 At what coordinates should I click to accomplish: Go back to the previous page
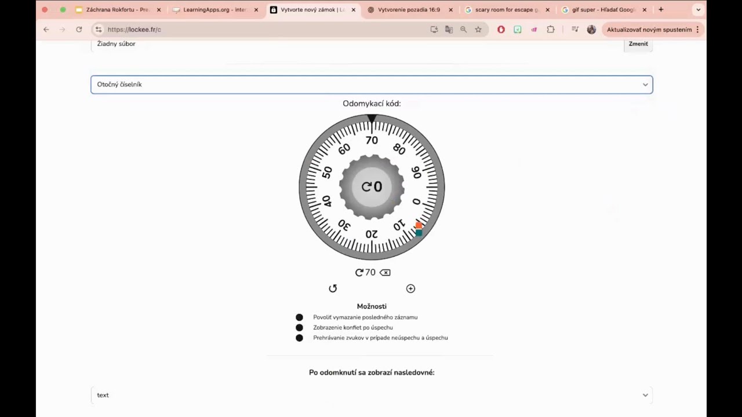click(46, 30)
